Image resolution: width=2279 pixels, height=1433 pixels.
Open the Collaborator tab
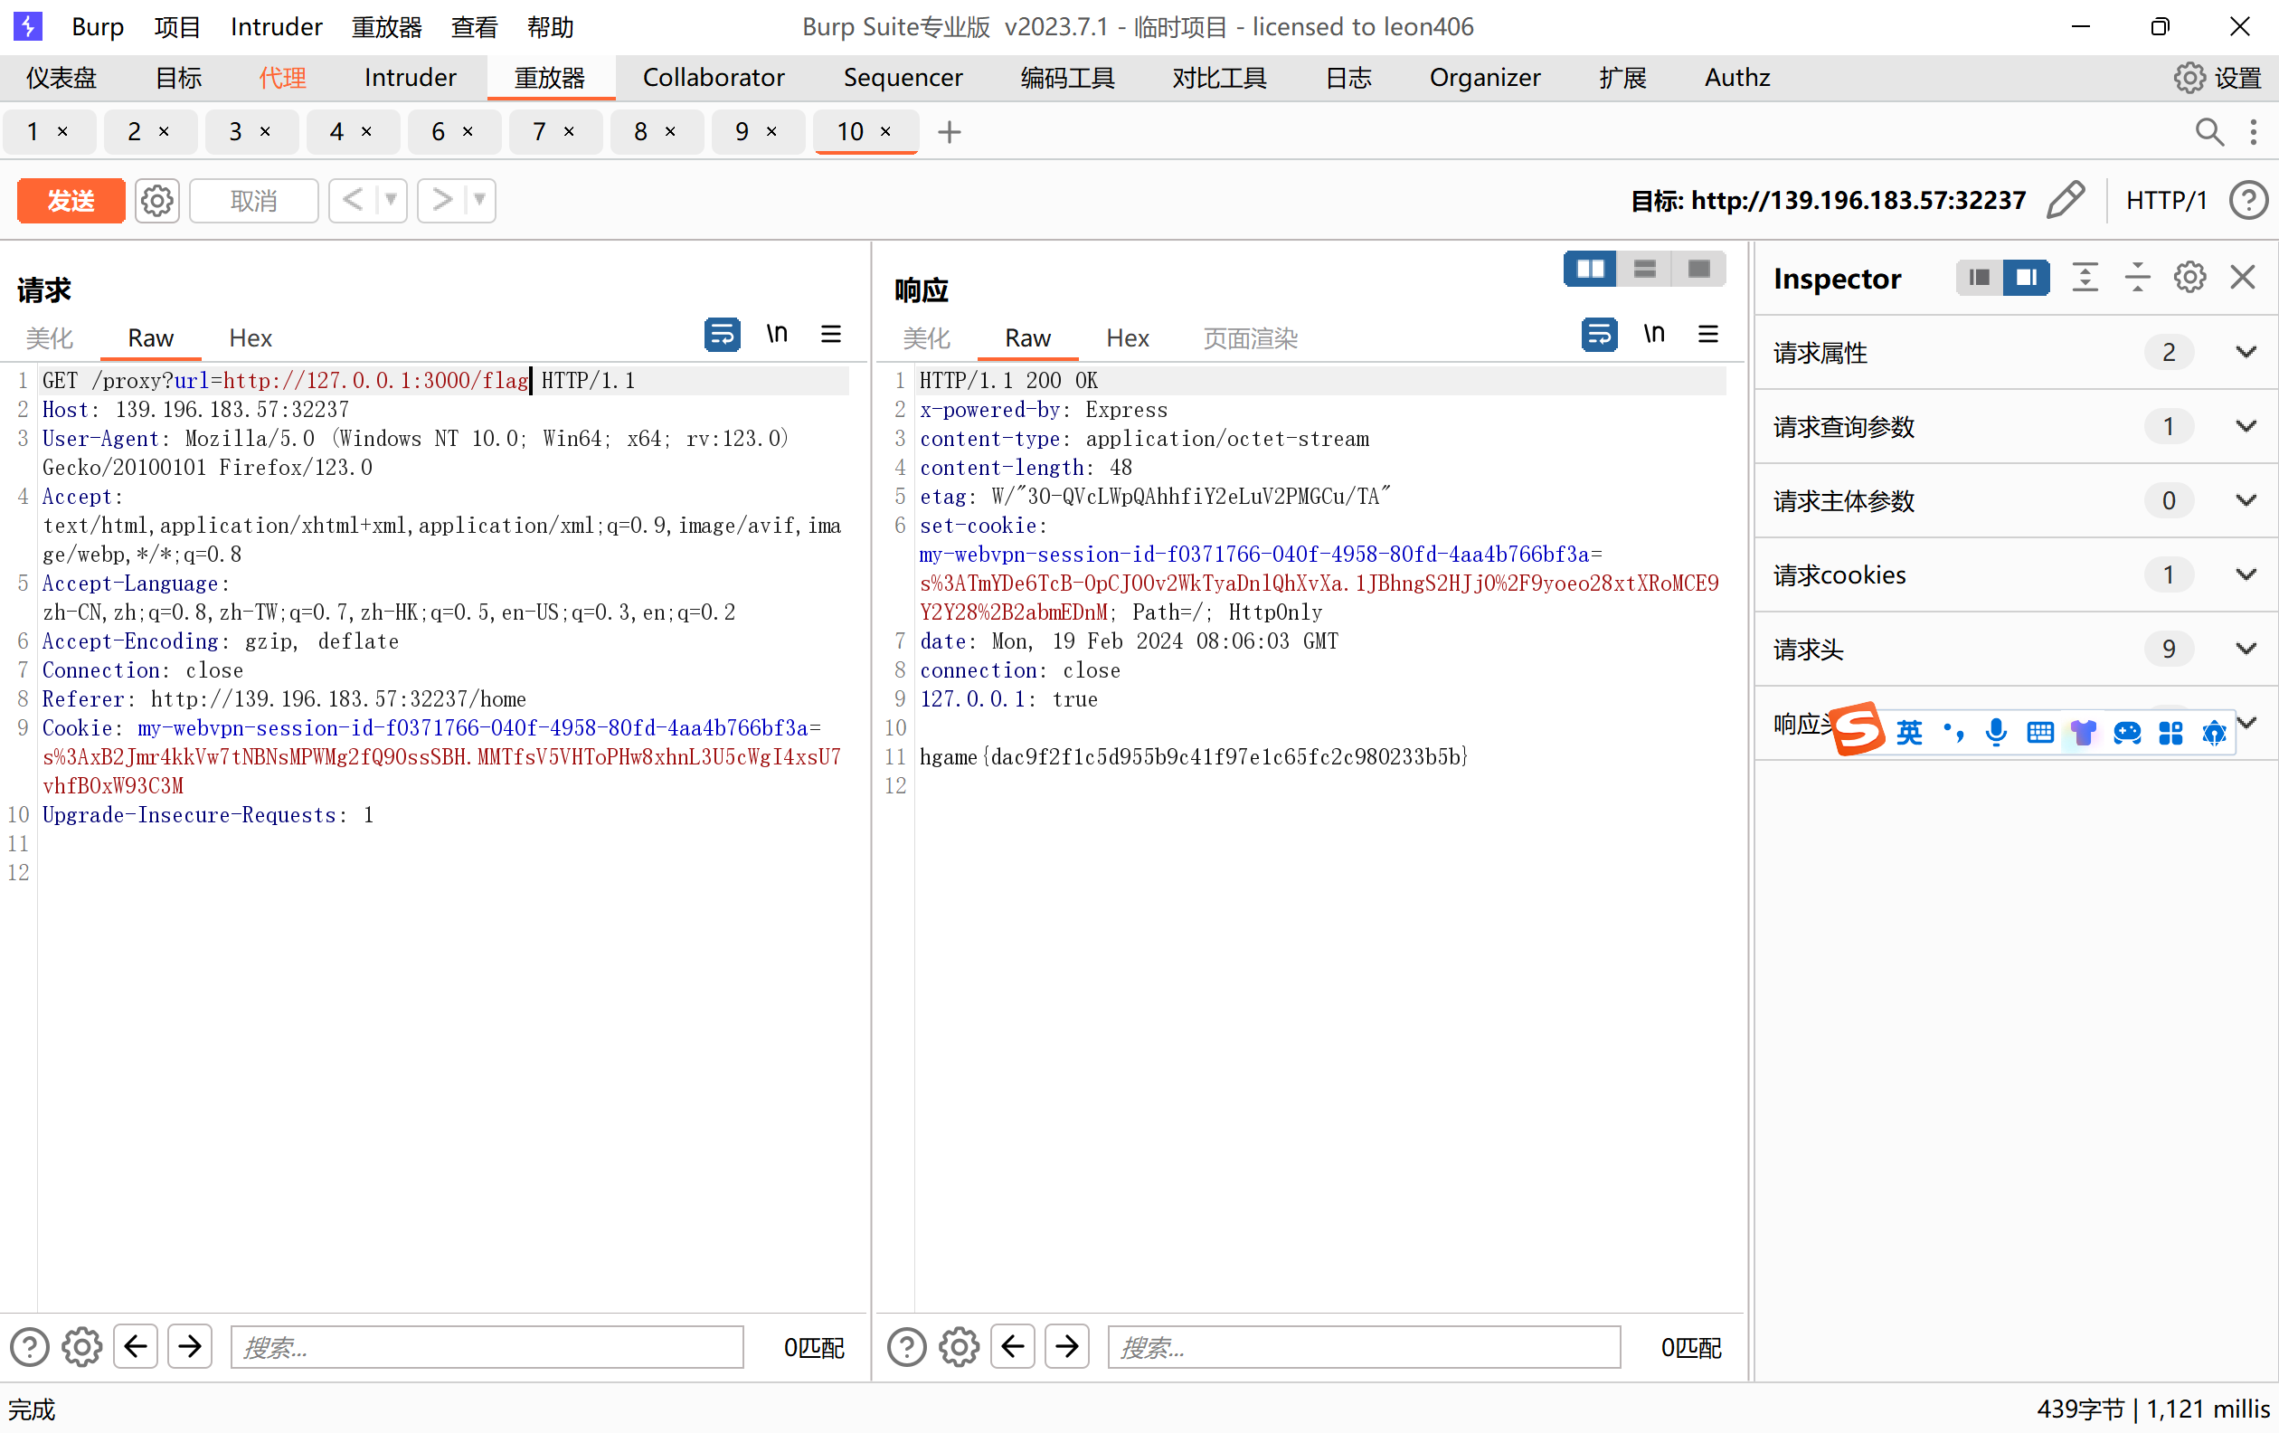714,78
